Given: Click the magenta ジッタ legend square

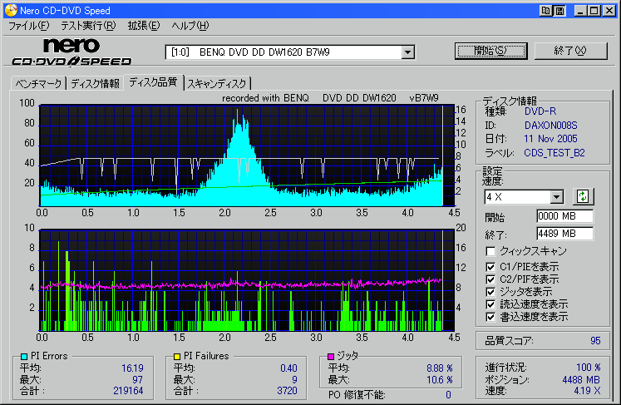Looking at the screenshot, I should [x=330, y=357].
